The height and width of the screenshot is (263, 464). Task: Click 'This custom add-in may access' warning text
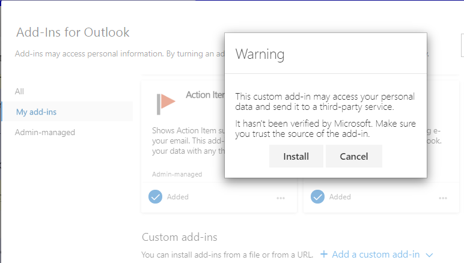click(325, 101)
